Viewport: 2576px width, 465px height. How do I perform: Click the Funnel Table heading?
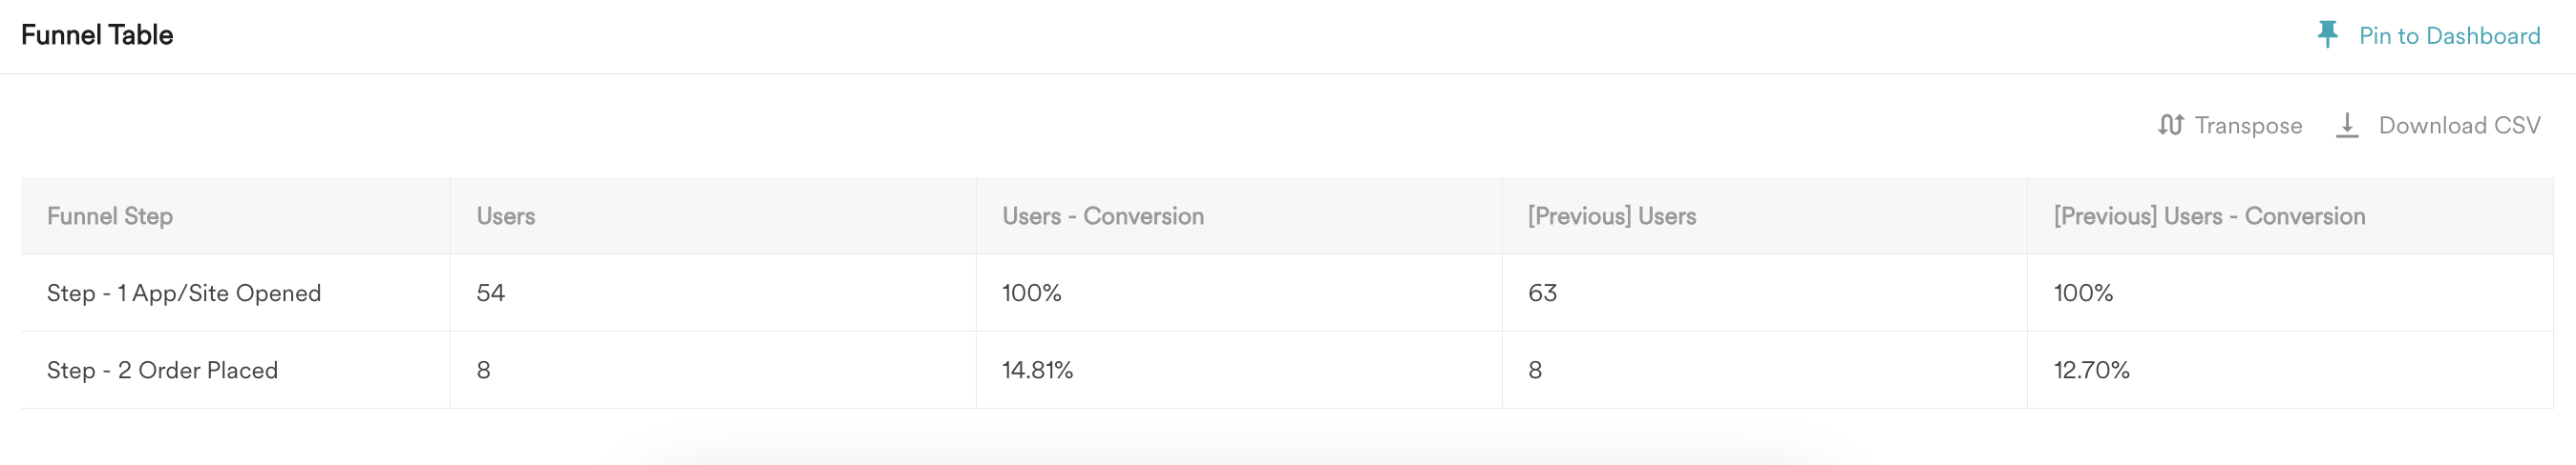point(97,36)
